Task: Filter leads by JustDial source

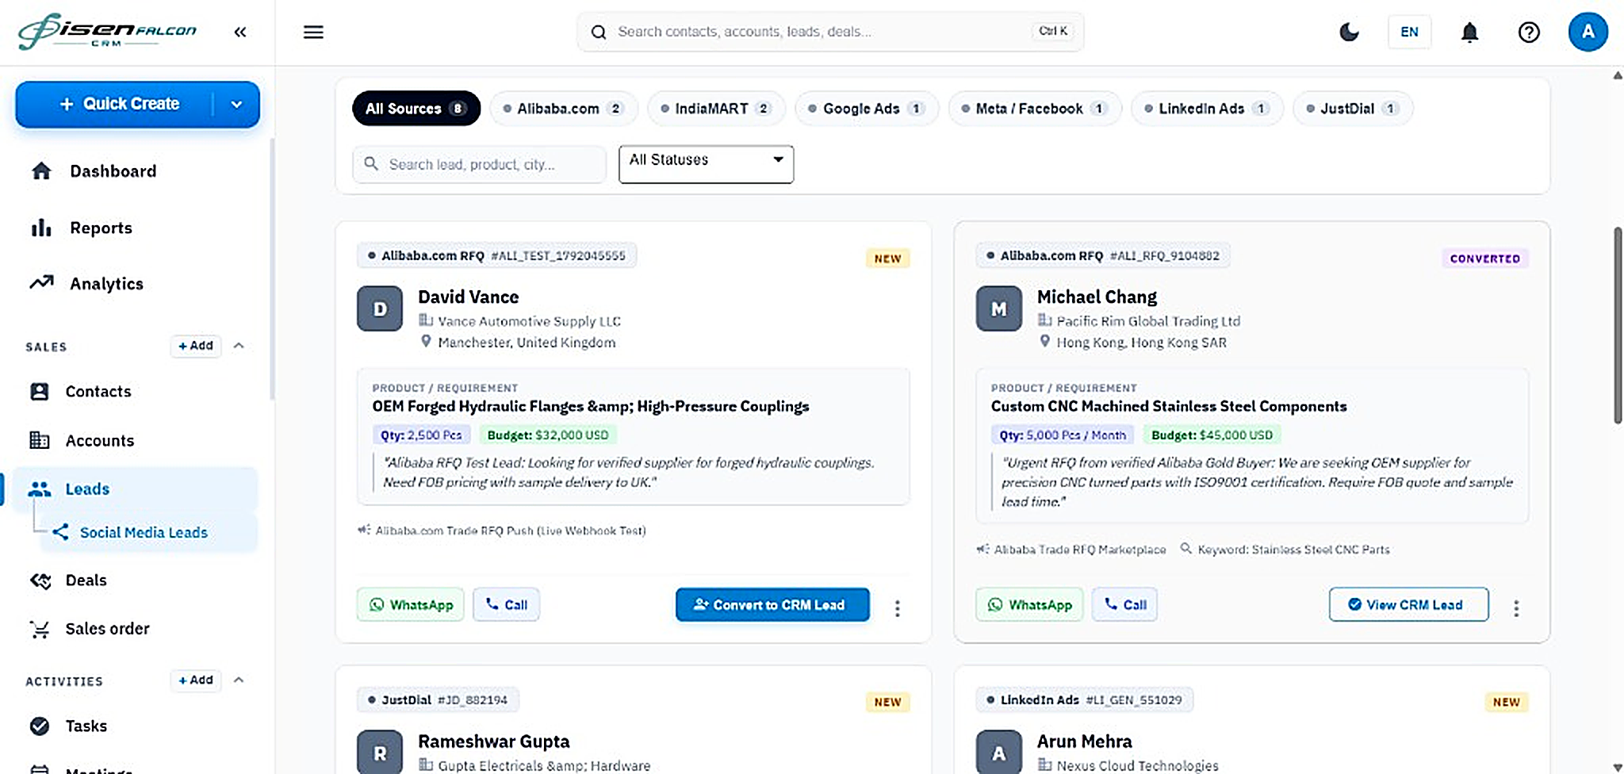Action: point(1353,109)
